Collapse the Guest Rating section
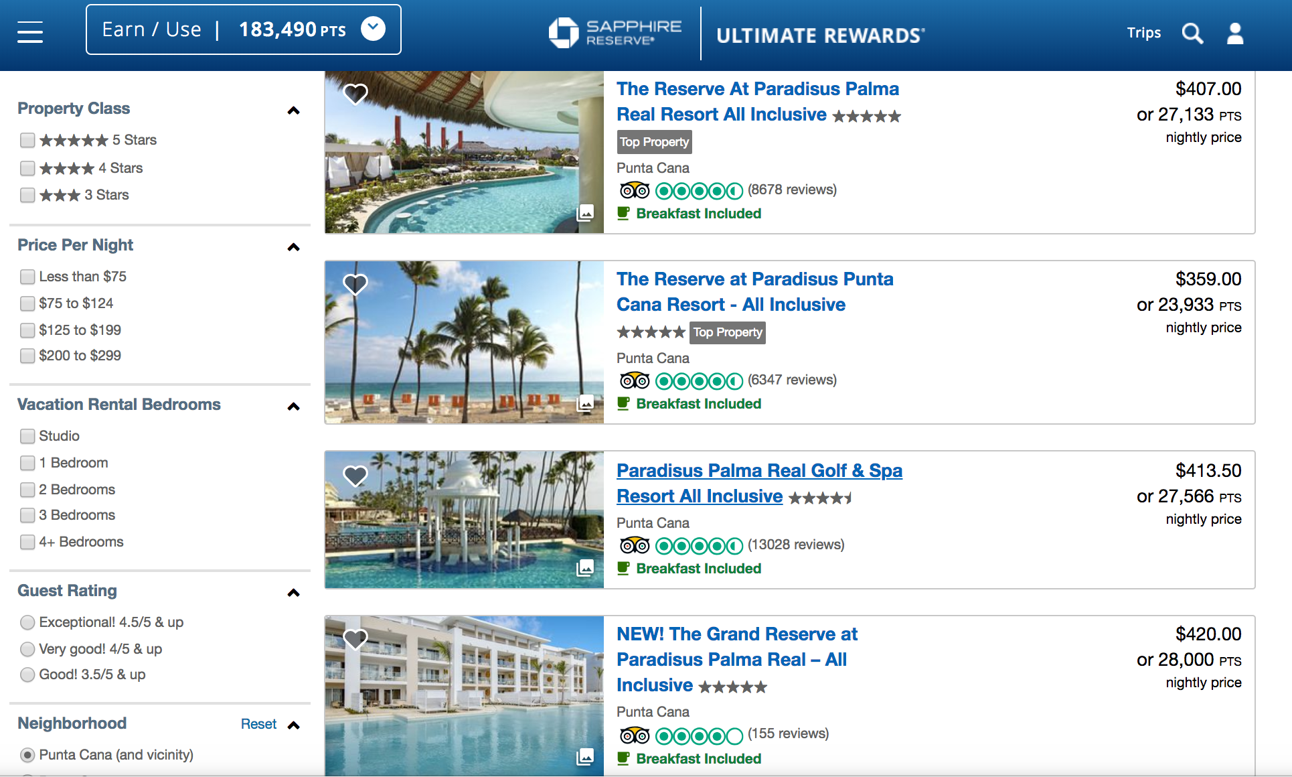This screenshot has height=777, width=1292. point(293,593)
